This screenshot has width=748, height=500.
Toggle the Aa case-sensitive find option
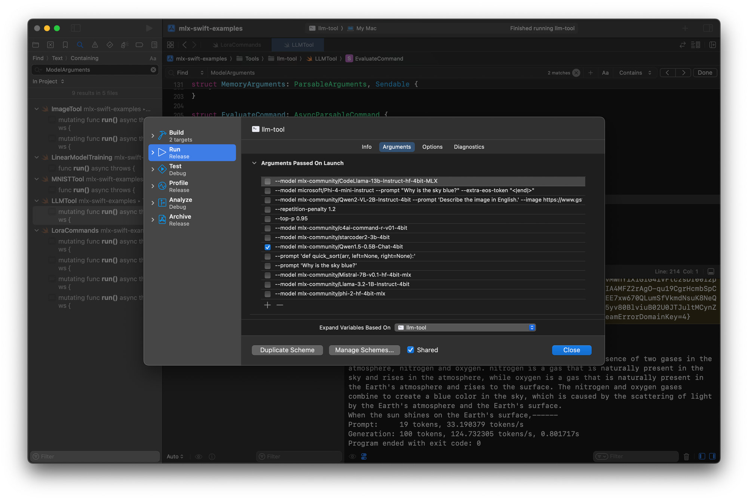click(x=605, y=73)
